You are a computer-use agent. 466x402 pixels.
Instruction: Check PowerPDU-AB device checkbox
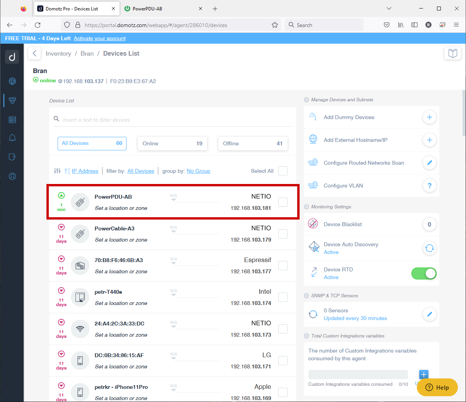(283, 202)
